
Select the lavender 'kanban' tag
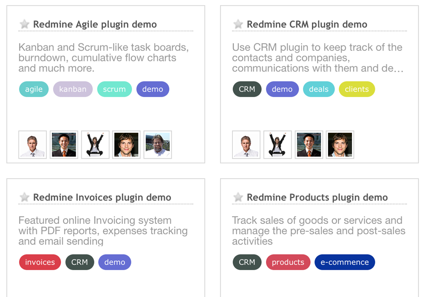(x=73, y=89)
